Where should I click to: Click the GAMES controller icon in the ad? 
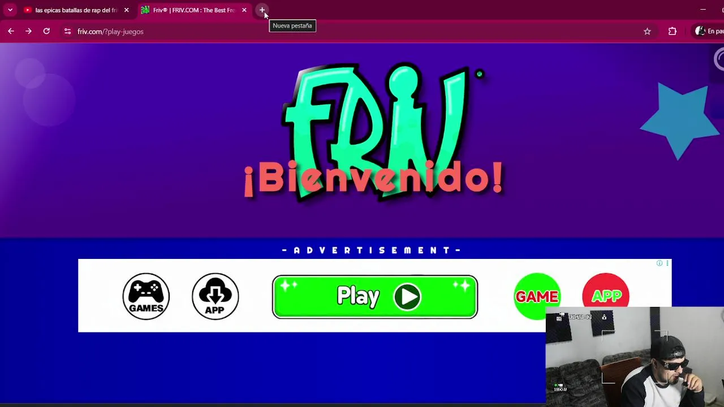[x=146, y=296]
